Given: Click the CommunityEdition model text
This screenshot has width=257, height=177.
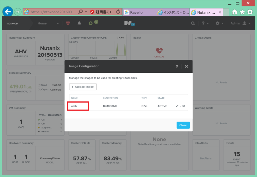Looking at the screenshot, I should click(x=50, y=158).
